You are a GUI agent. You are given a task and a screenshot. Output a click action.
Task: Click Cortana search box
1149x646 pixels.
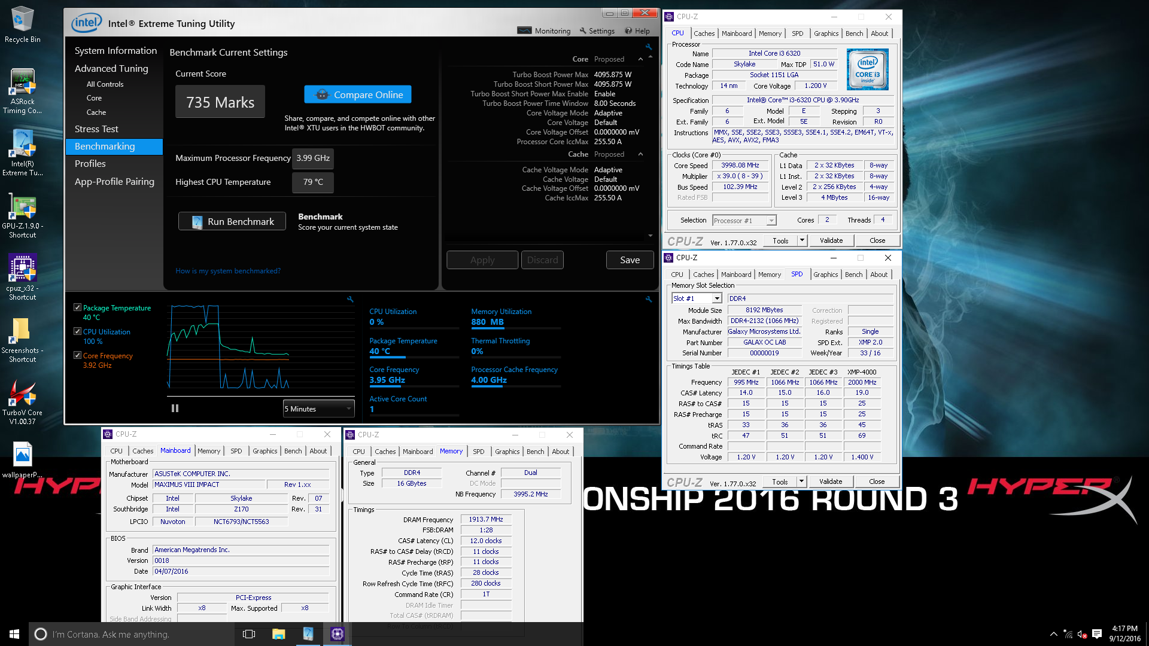pyautogui.click(x=132, y=634)
